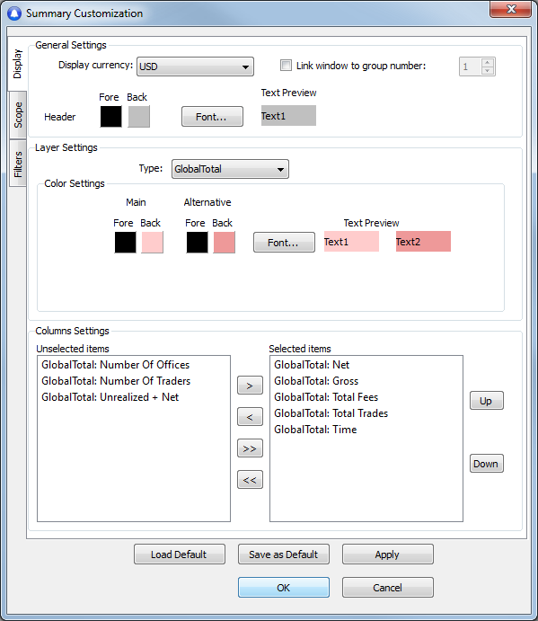This screenshot has width=538, height=621.
Task: Switch to the Filters tab
Action: coord(18,164)
